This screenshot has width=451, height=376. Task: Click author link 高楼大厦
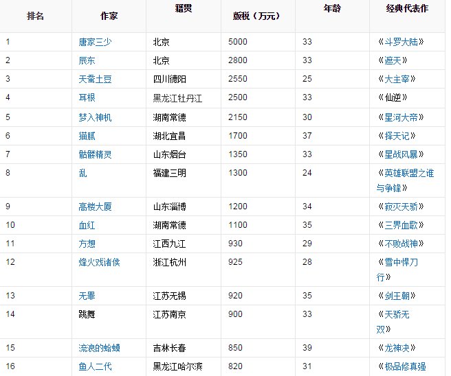click(95, 207)
